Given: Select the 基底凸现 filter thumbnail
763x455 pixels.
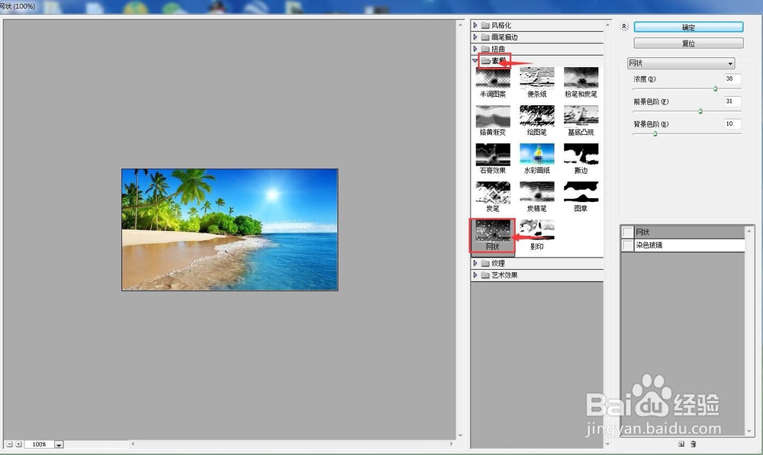Looking at the screenshot, I should (581, 116).
